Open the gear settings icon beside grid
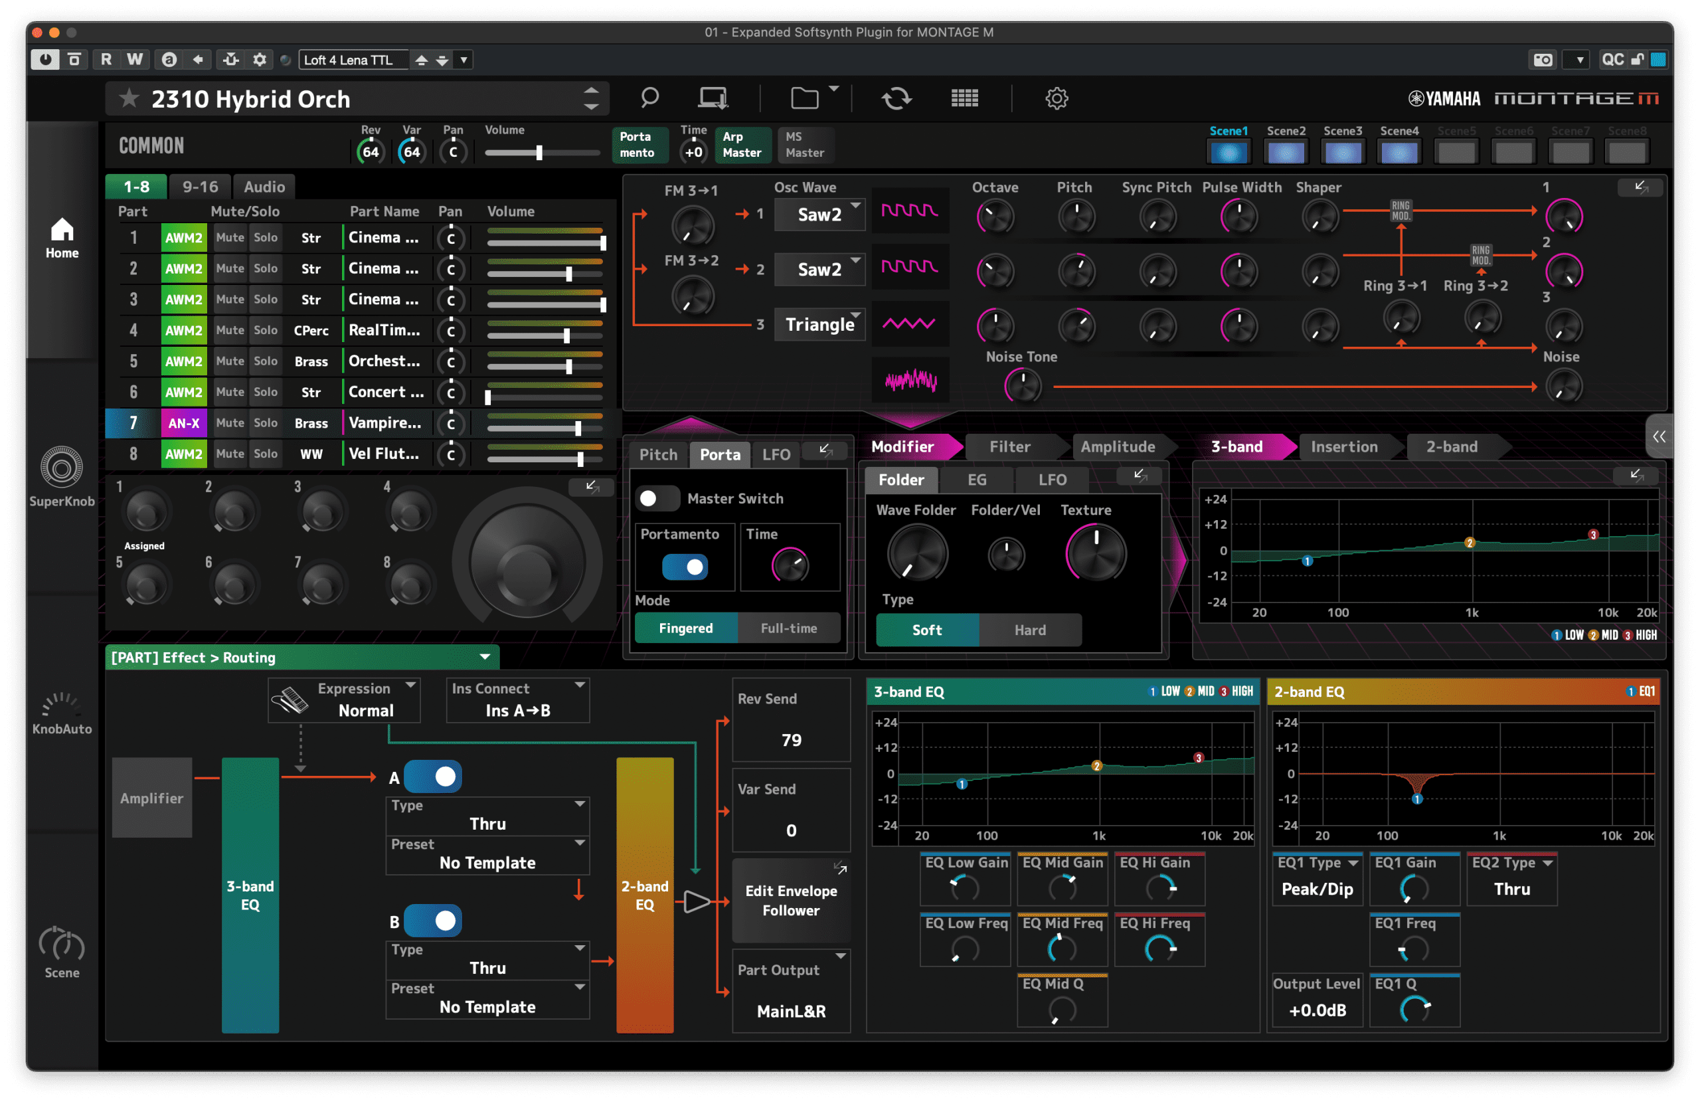 coord(1057,98)
